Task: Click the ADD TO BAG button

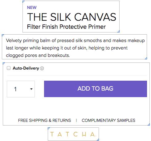Action: point(96,89)
